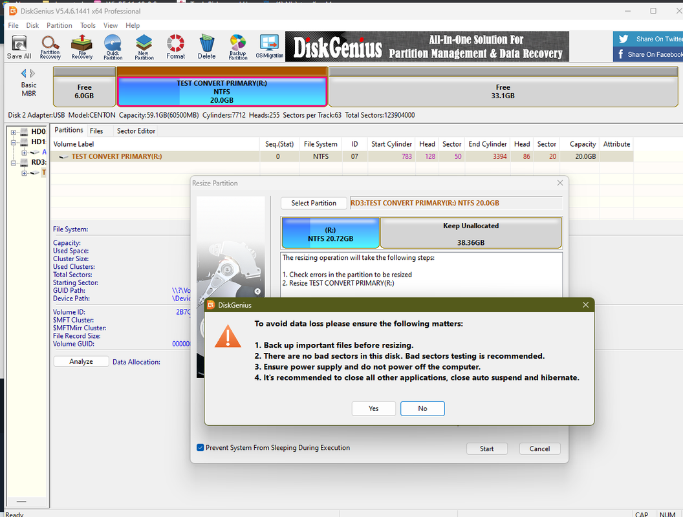Viewport: 683px width, 517px height.
Task: Click the Seq.(Stat) column header
Action: [x=279, y=144]
